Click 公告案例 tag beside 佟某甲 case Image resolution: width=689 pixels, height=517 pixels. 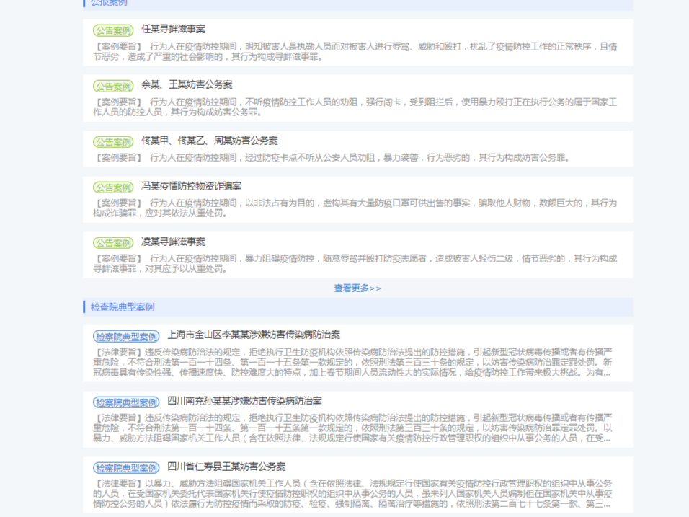tap(113, 142)
